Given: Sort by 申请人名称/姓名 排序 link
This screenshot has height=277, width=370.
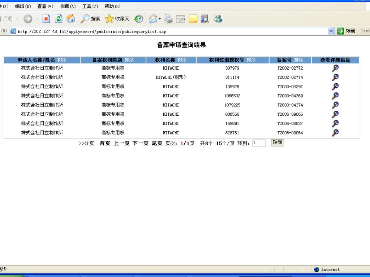Looking at the screenshot, I should [x=62, y=60].
